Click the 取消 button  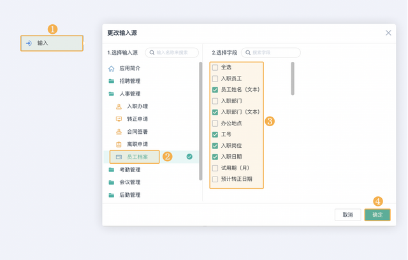coord(347,215)
